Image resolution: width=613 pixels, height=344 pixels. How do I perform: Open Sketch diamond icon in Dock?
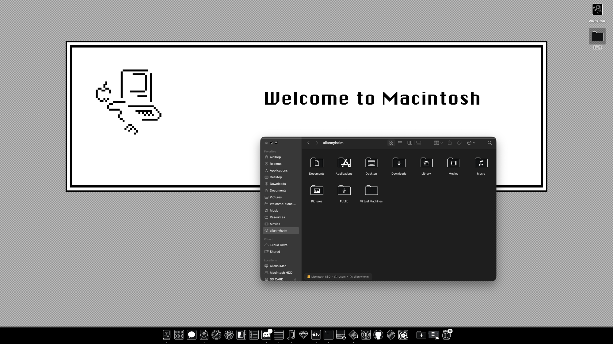303,335
